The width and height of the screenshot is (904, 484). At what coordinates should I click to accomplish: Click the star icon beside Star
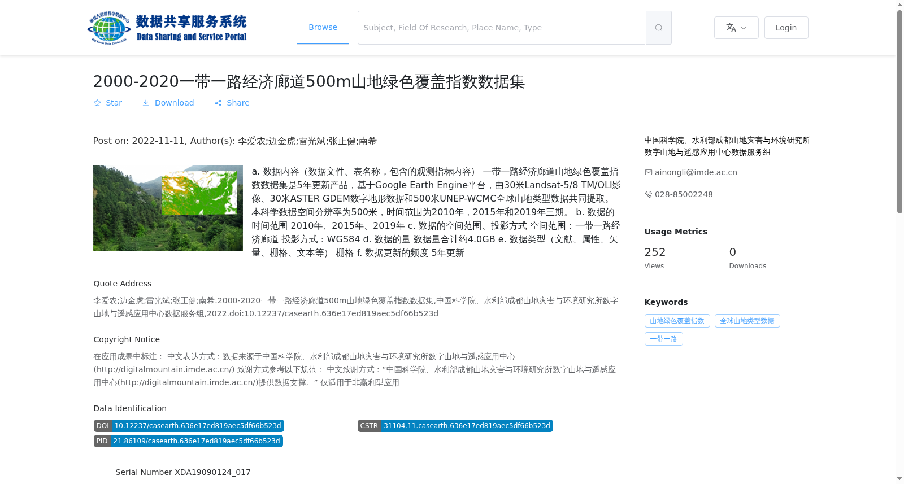(x=97, y=103)
